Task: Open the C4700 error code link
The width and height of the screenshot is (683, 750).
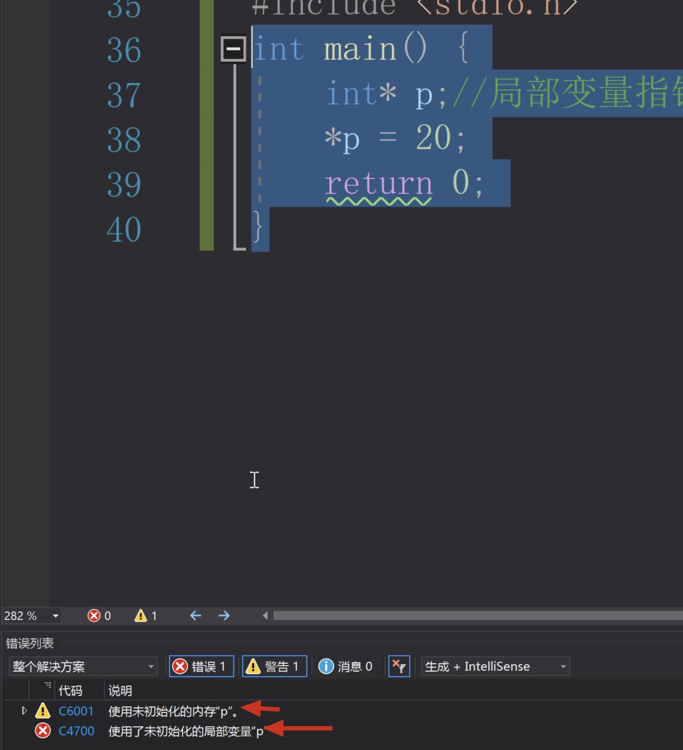Action: 76,731
